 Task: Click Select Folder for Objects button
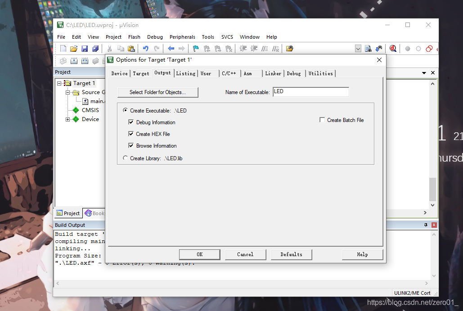157,92
